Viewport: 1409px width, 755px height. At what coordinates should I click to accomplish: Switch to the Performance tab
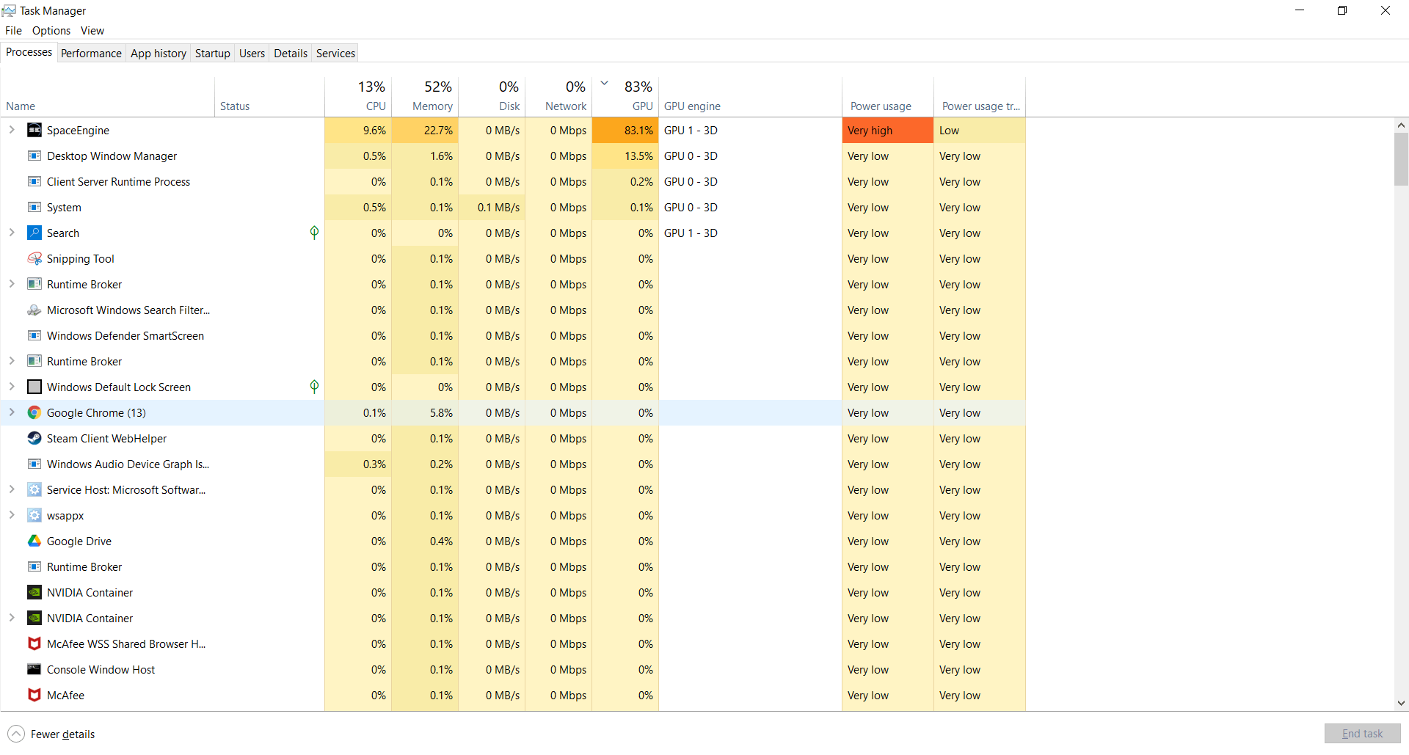[x=91, y=53]
